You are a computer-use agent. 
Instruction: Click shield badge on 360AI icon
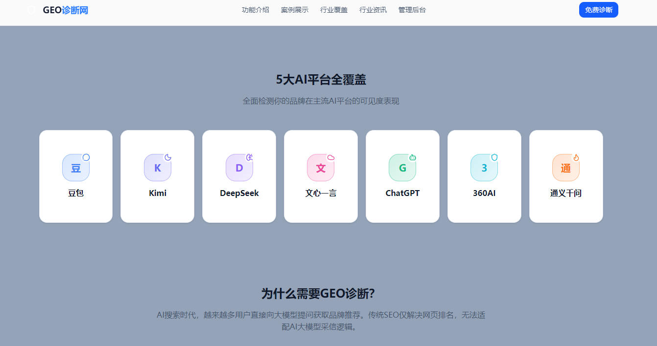494,157
